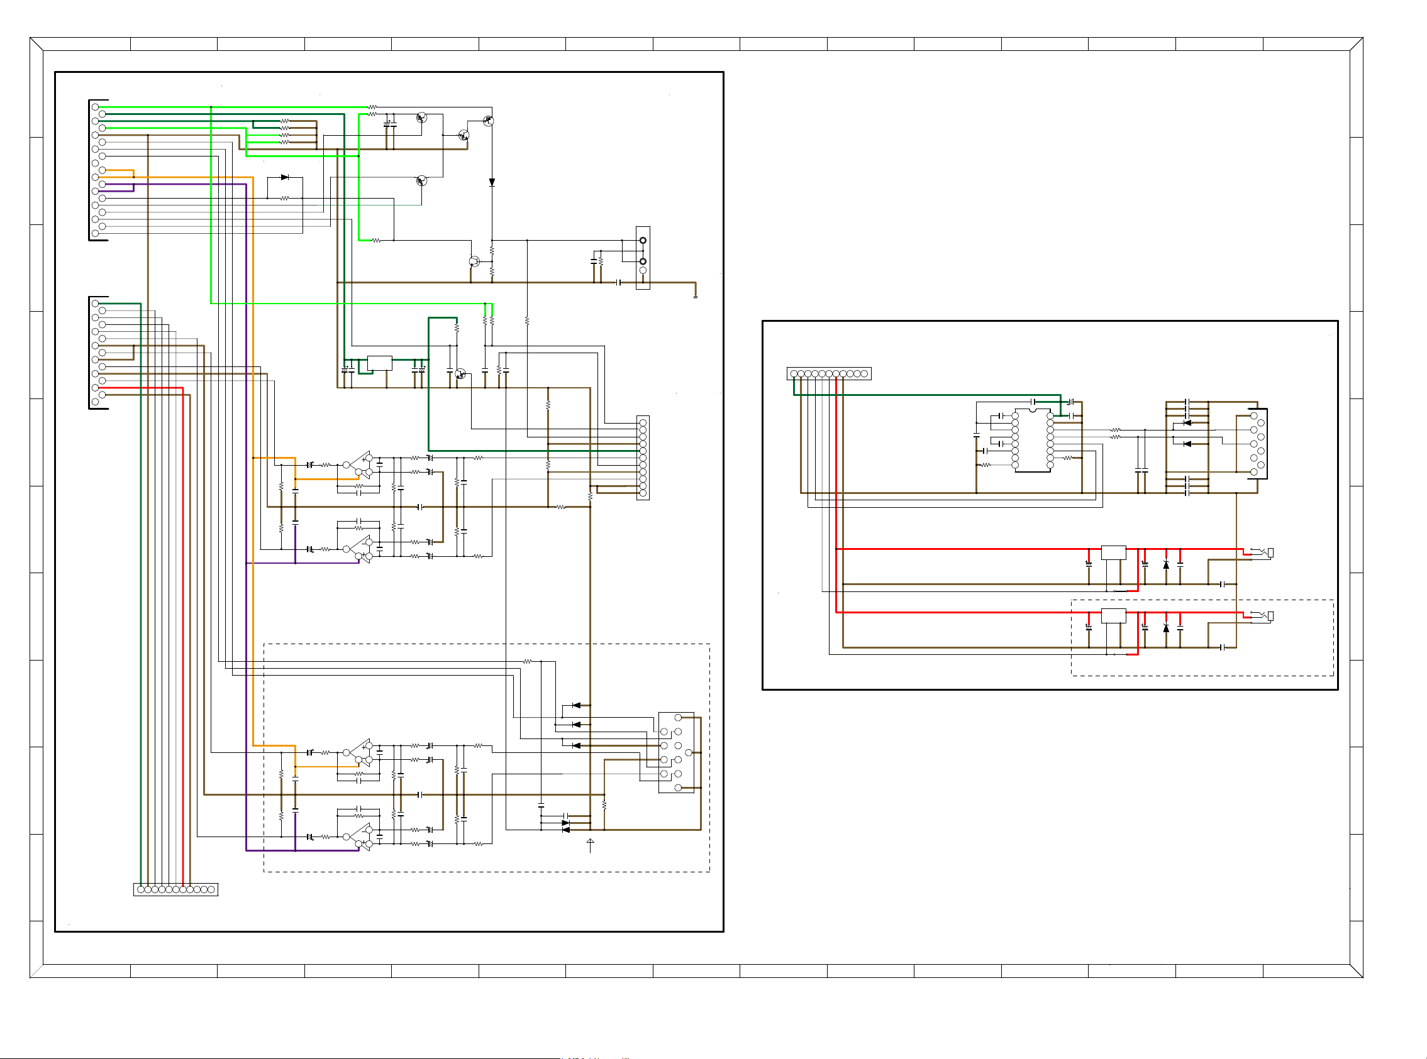Select the upper voltage regulator box
This screenshot has height=1059, width=1427.
point(1113,552)
